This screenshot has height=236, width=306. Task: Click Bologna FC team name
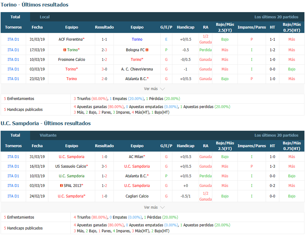pos(135,50)
